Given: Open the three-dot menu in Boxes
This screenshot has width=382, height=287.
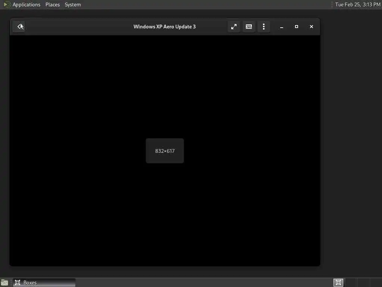Looking at the screenshot, I should 264,27.
